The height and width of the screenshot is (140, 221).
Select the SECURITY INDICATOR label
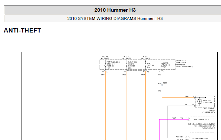coord(207,102)
